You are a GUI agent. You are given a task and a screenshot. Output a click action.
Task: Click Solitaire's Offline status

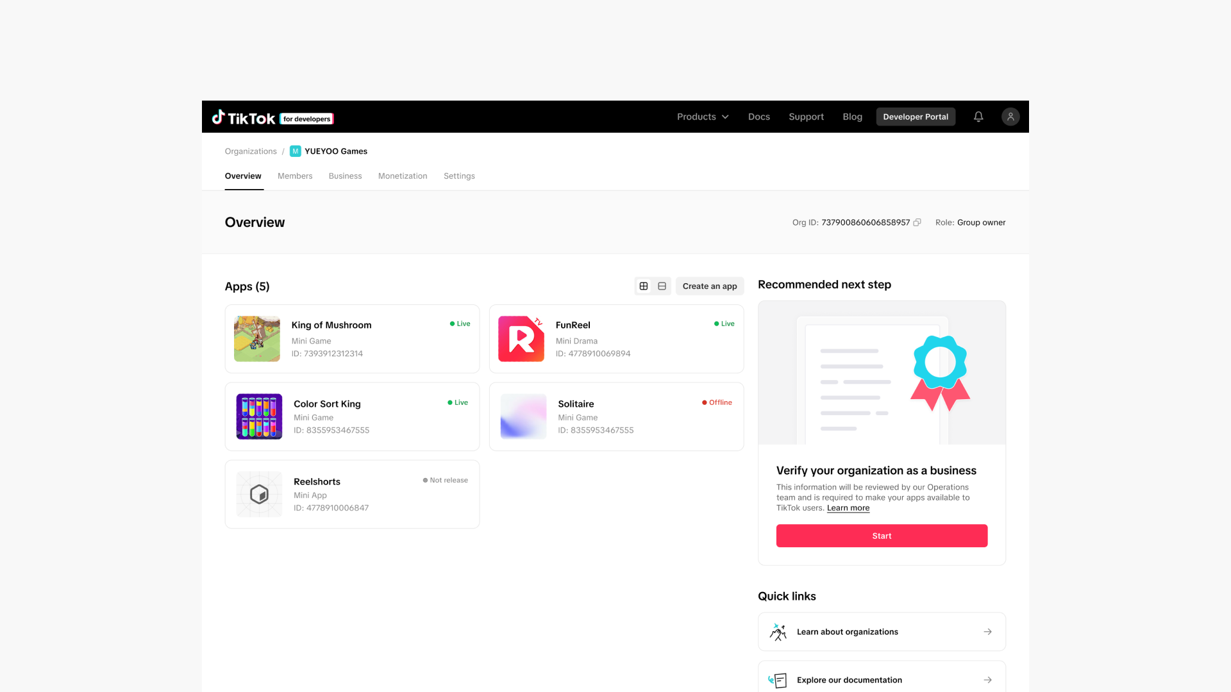tap(717, 402)
